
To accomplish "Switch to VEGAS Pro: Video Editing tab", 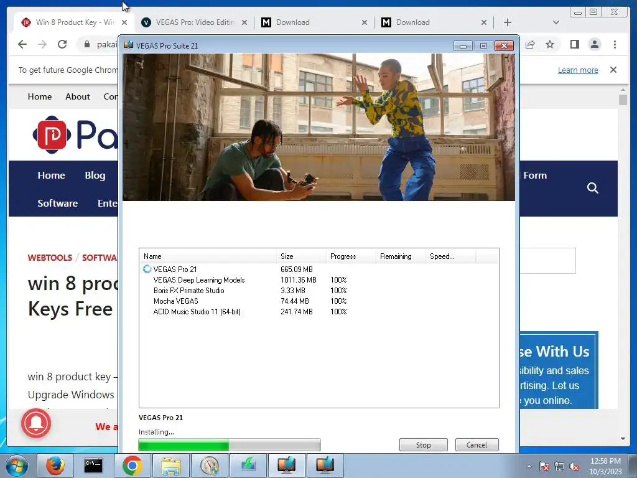I will tap(193, 22).
